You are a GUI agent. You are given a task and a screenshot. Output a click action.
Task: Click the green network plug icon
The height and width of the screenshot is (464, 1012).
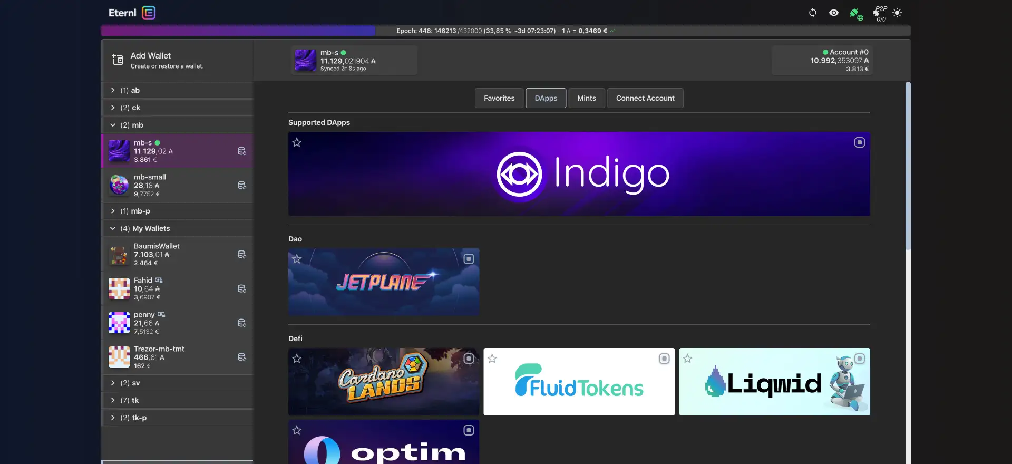pos(855,14)
